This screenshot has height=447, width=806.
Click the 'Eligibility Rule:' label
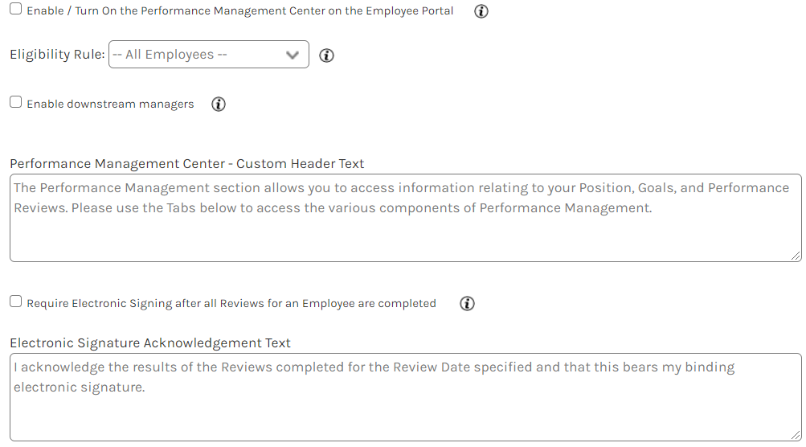tap(57, 55)
